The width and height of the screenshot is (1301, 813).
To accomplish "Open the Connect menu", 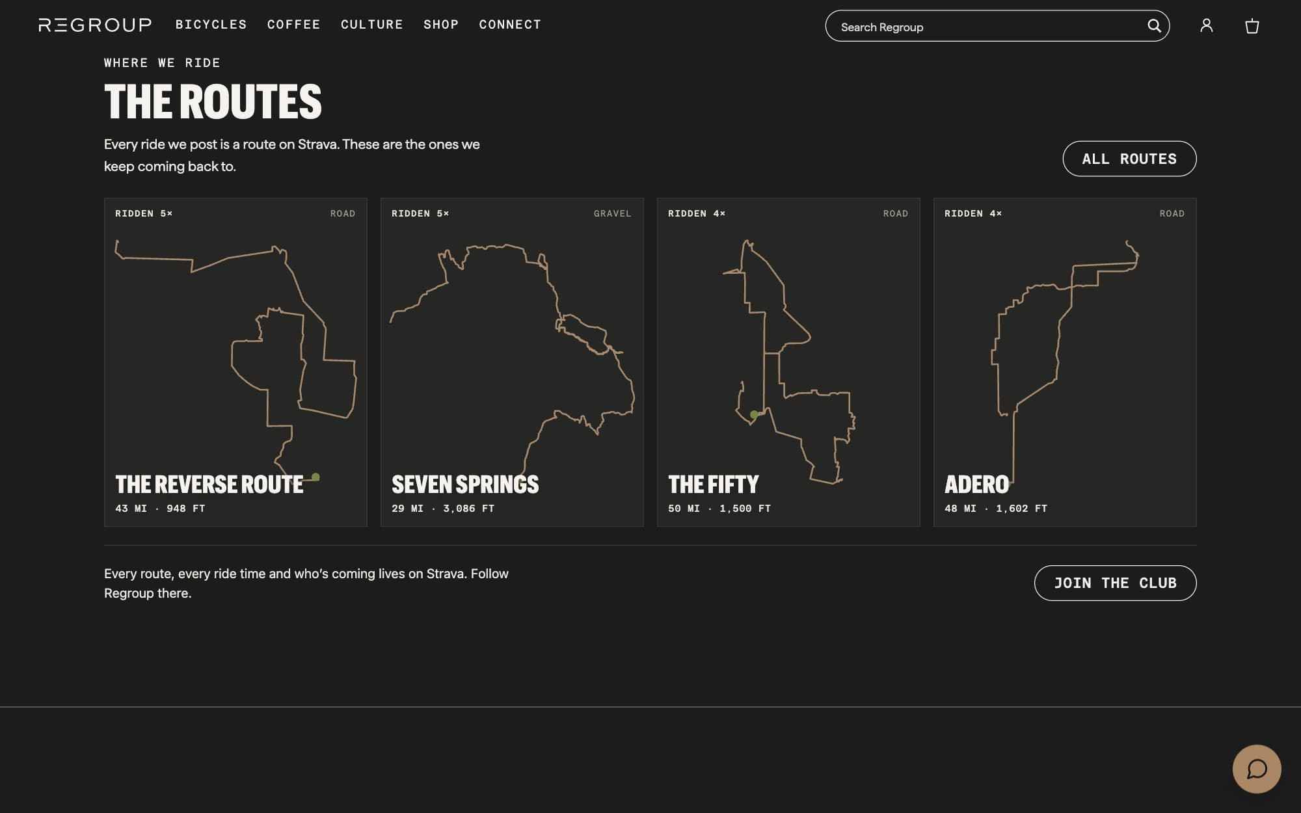I will tap(510, 25).
